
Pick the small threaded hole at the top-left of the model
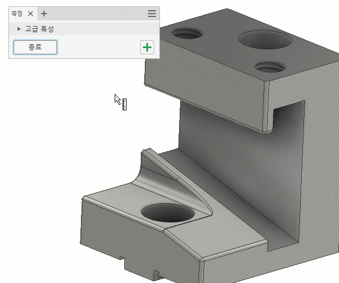(187, 33)
